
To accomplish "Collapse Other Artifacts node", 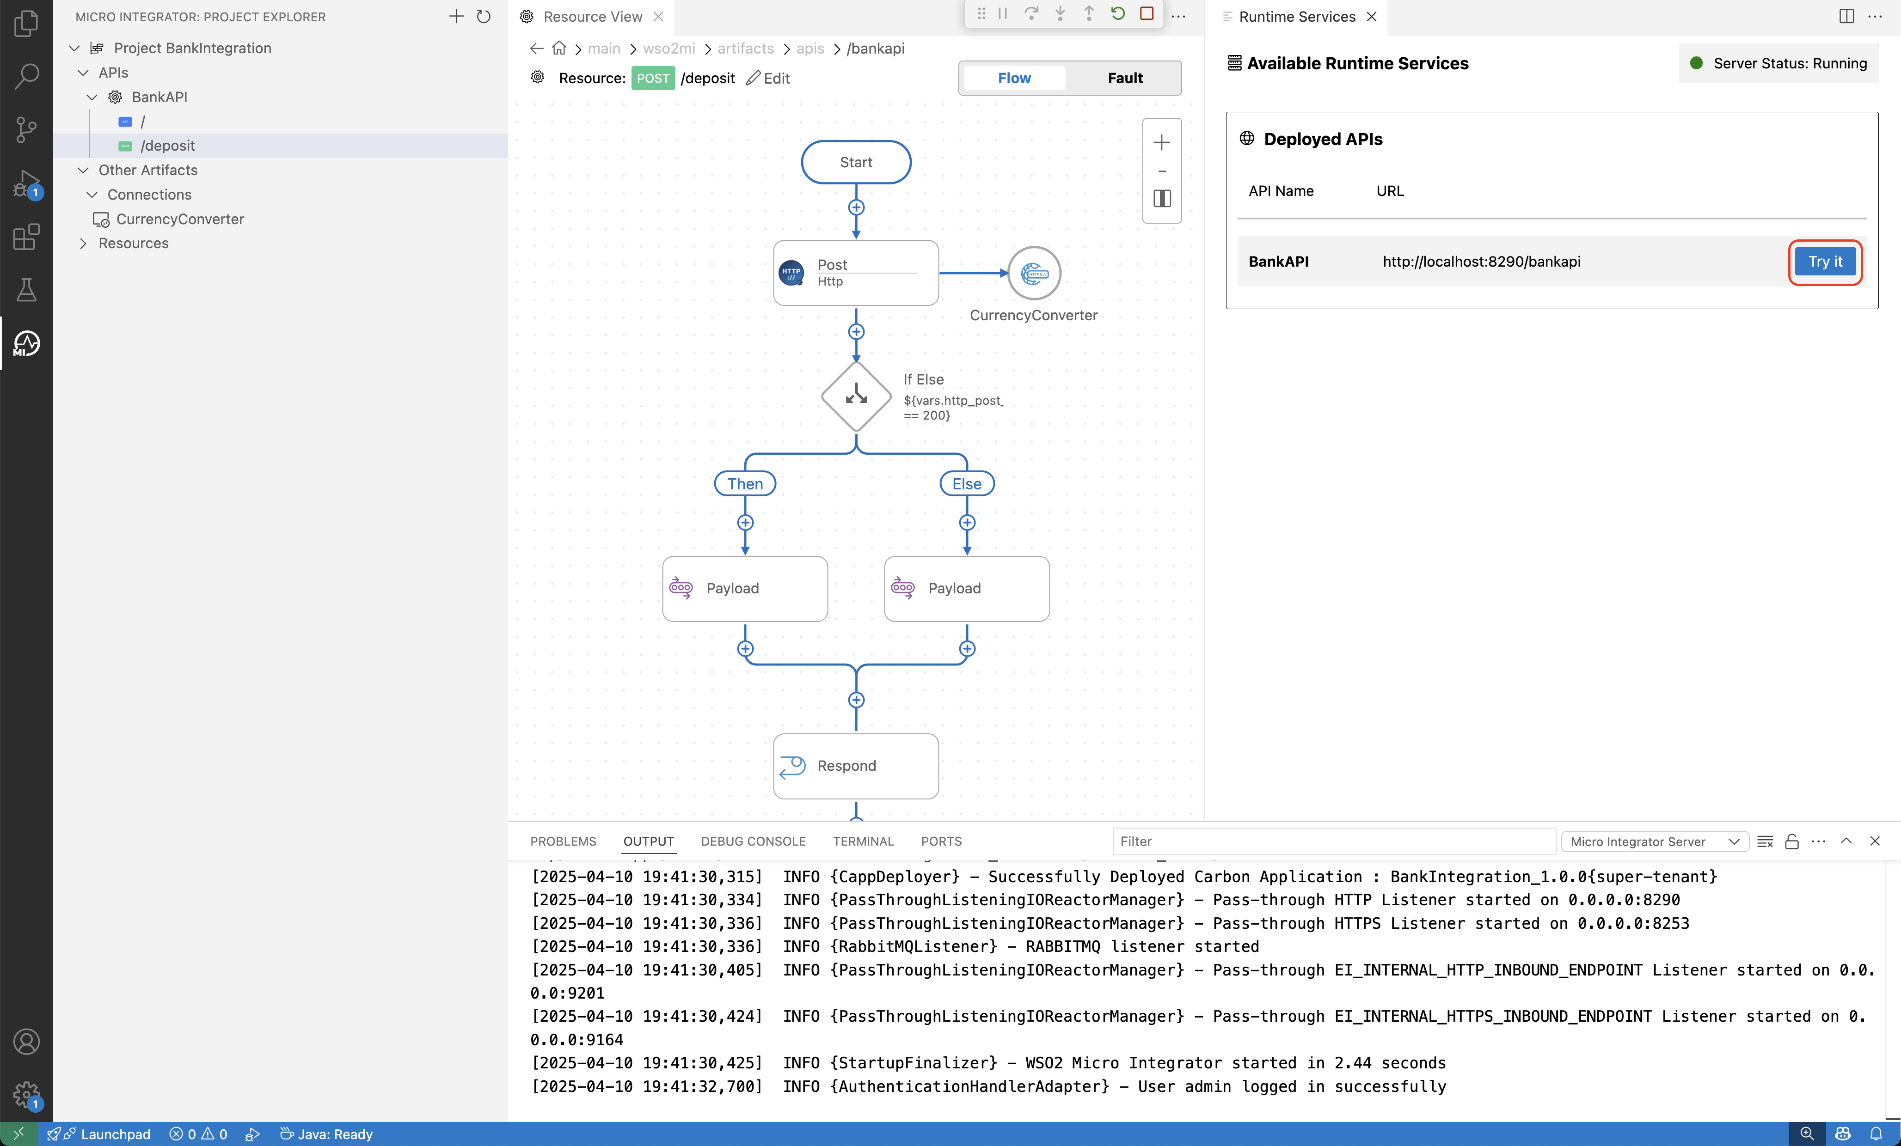I will (x=83, y=170).
